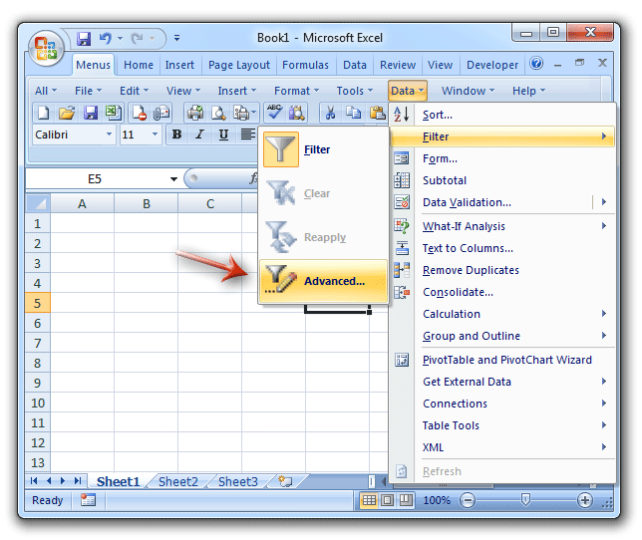Screen dimensions: 642x540
Task: Click the Align Left icon
Action: 247,135
